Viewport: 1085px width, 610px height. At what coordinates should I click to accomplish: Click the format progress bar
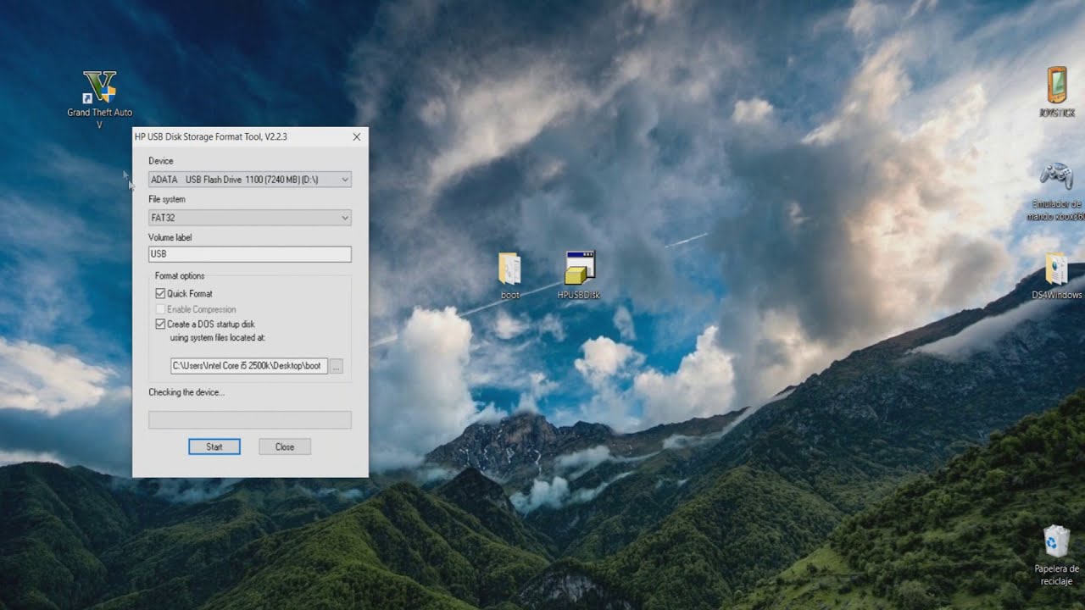[249, 420]
